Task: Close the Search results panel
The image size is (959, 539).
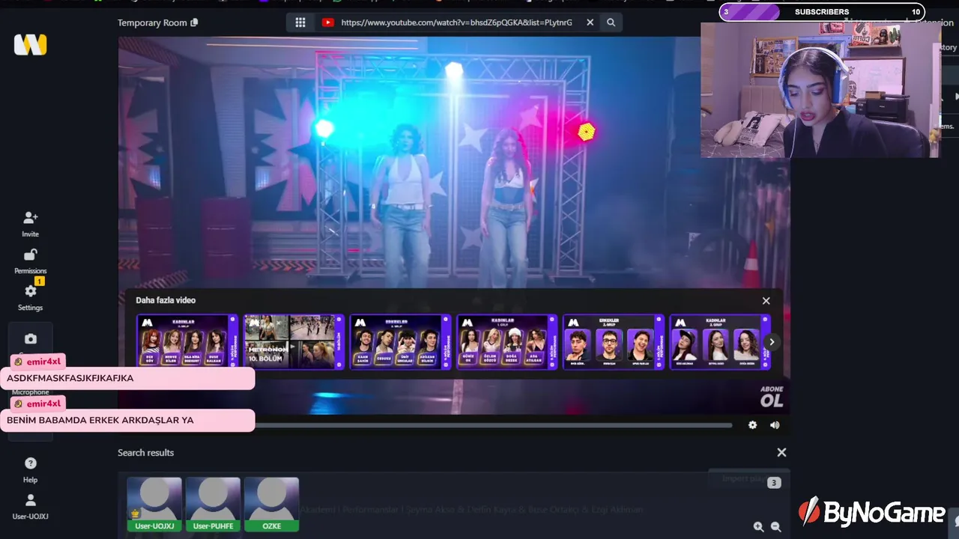Action: coord(781,452)
